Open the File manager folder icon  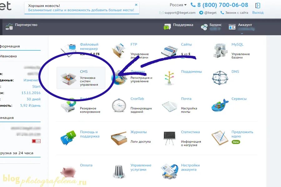[x=69, y=50]
